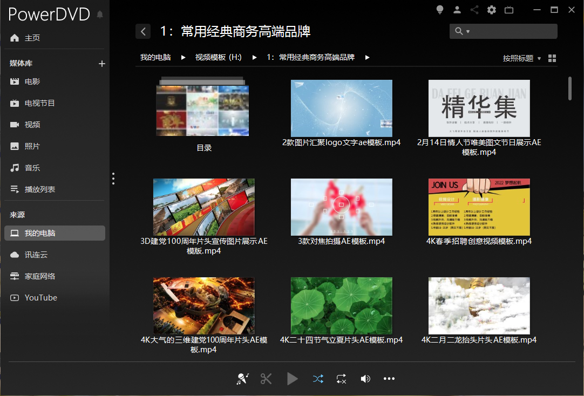This screenshot has height=396, width=584.
Task: Switch to grid view layout
Action: pyautogui.click(x=552, y=58)
